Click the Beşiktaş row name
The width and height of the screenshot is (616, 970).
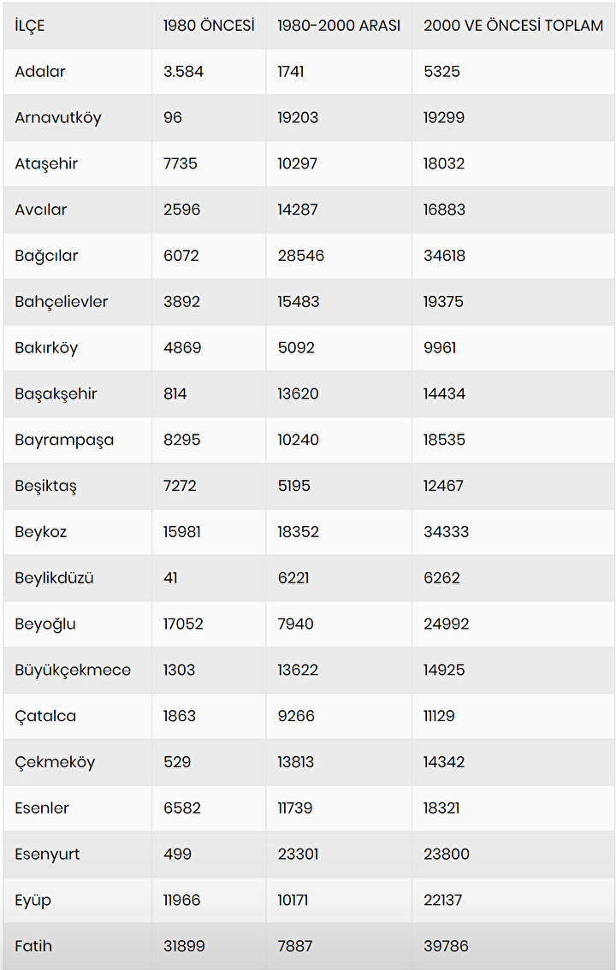[x=45, y=486]
